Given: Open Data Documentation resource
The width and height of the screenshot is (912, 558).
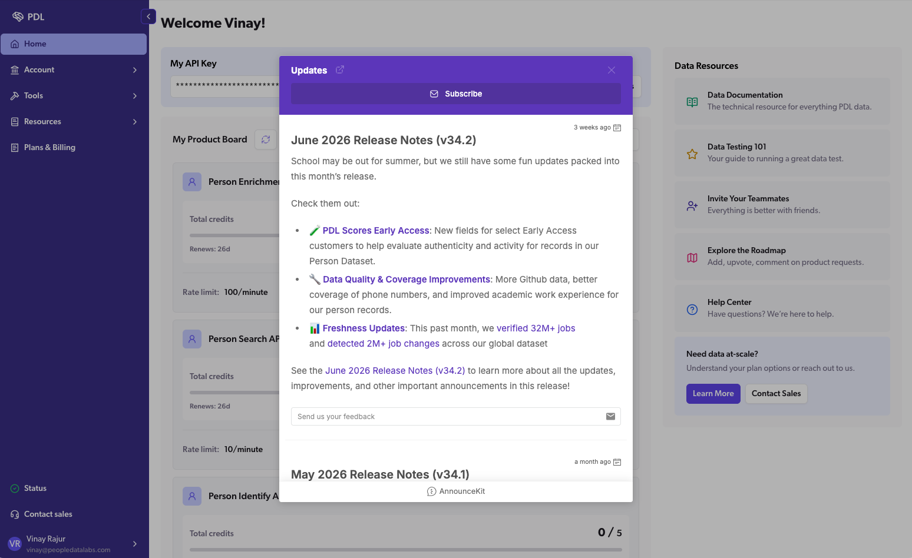Looking at the screenshot, I should point(782,101).
